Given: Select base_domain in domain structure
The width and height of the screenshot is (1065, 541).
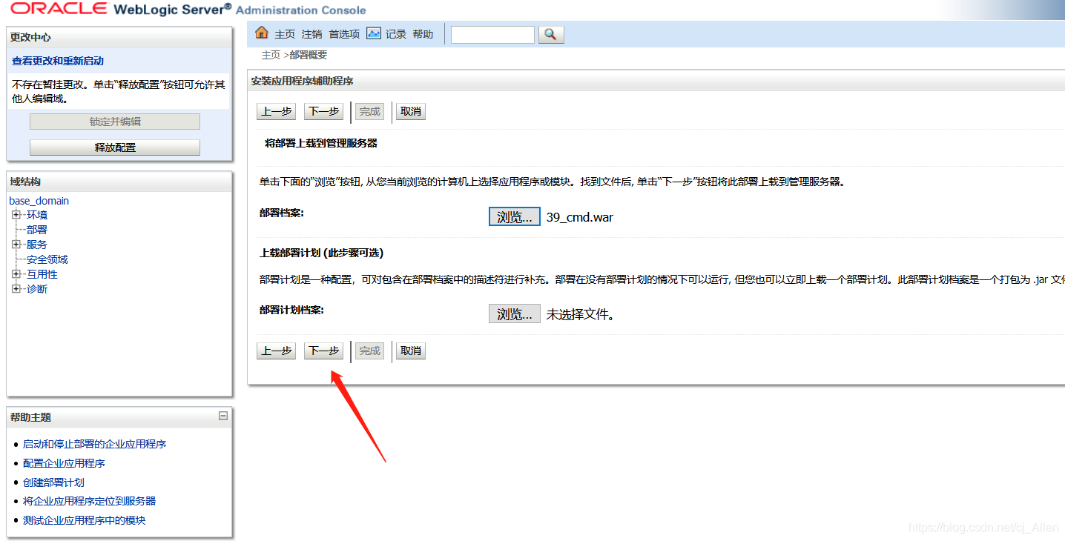Looking at the screenshot, I should click(x=39, y=201).
